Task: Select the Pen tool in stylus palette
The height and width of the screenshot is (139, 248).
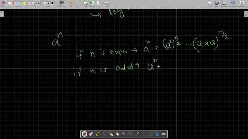Action: click(84, 134)
